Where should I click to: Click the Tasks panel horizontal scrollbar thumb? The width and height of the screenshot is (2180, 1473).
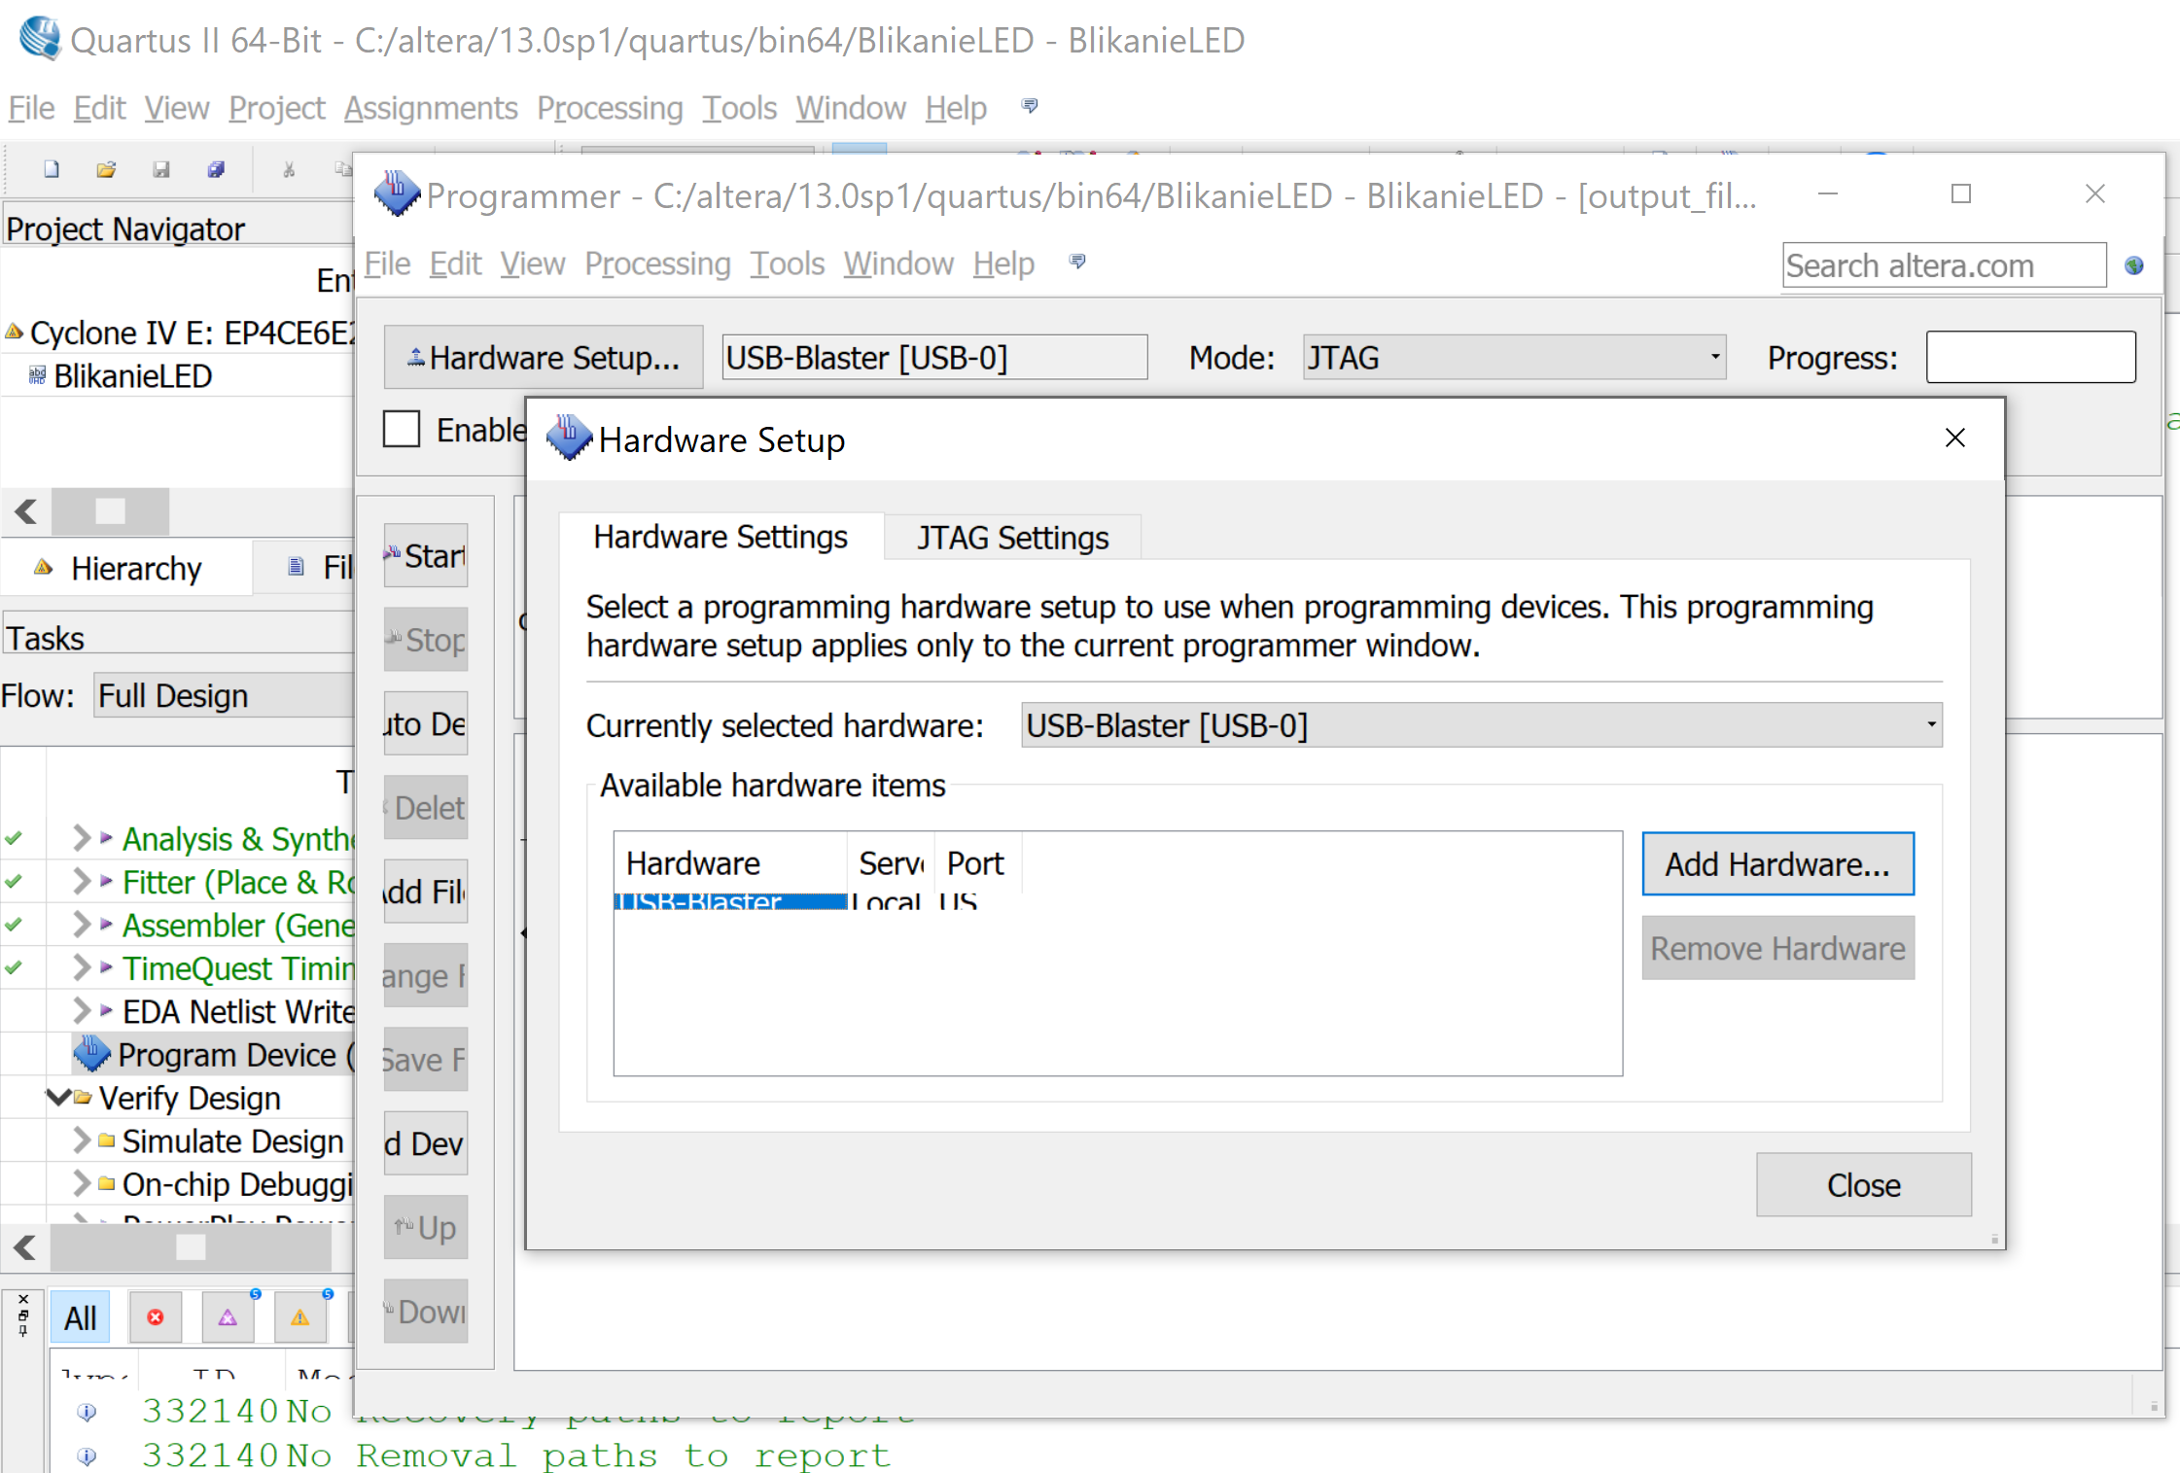point(191,1246)
